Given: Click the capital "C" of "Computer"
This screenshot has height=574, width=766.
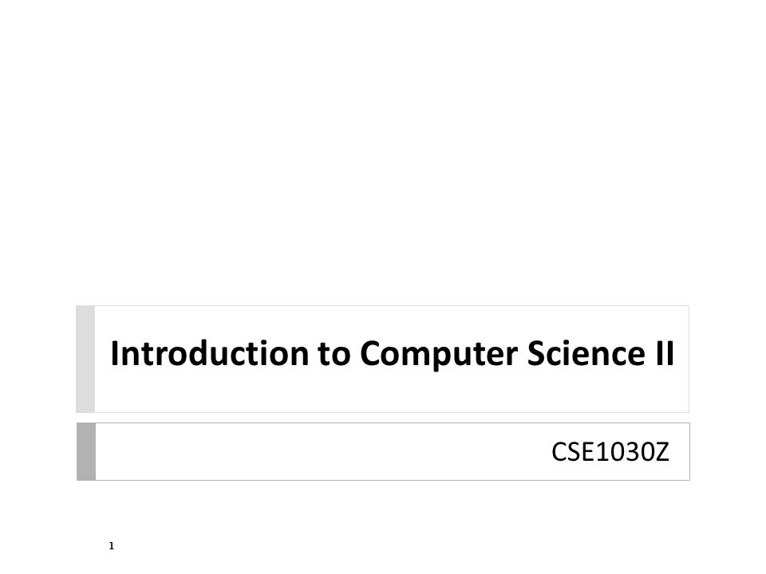Looking at the screenshot, I should (371, 353).
